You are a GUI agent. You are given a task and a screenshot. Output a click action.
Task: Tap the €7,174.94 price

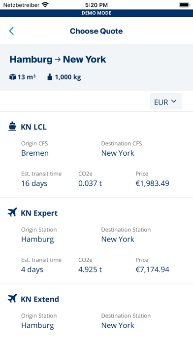coord(152,269)
